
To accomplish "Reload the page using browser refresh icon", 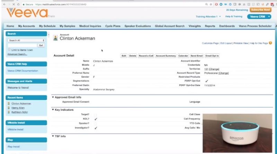I will (x=14, y=4).
